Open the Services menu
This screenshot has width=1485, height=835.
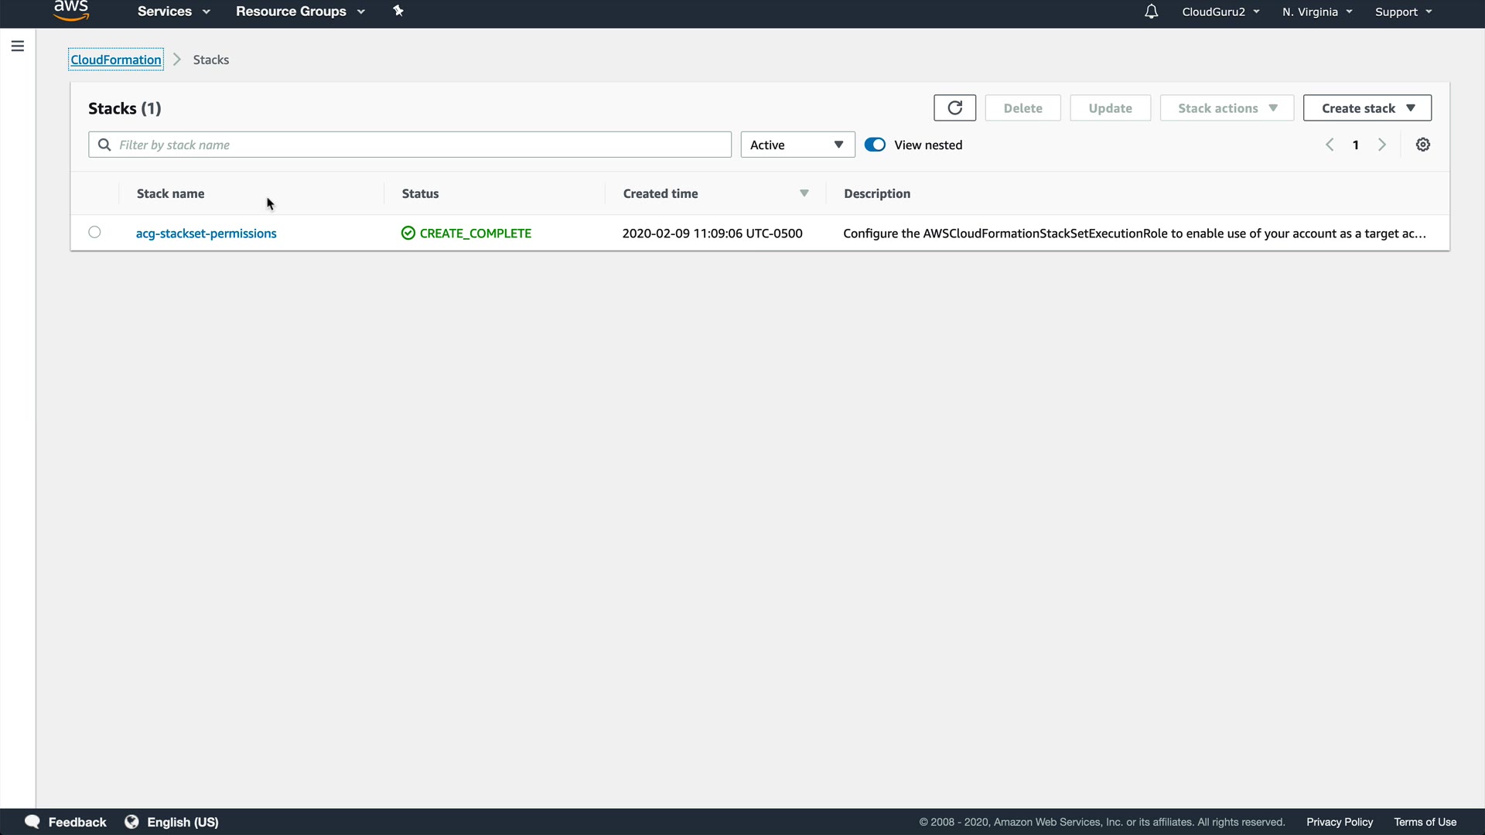pyautogui.click(x=173, y=12)
